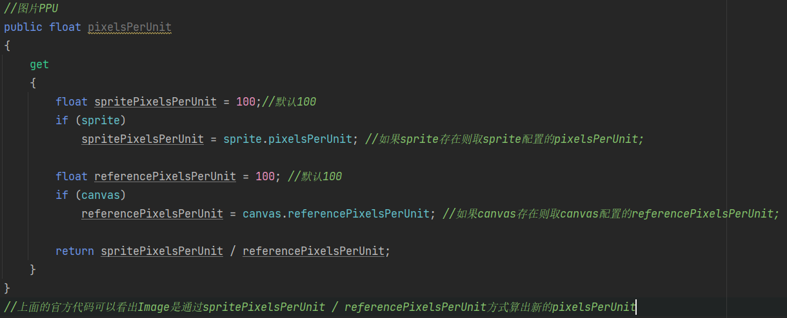Select the spritePixelsPerUnit variable declaration
Image resolution: width=787 pixels, height=318 pixels.
(x=155, y=102)
